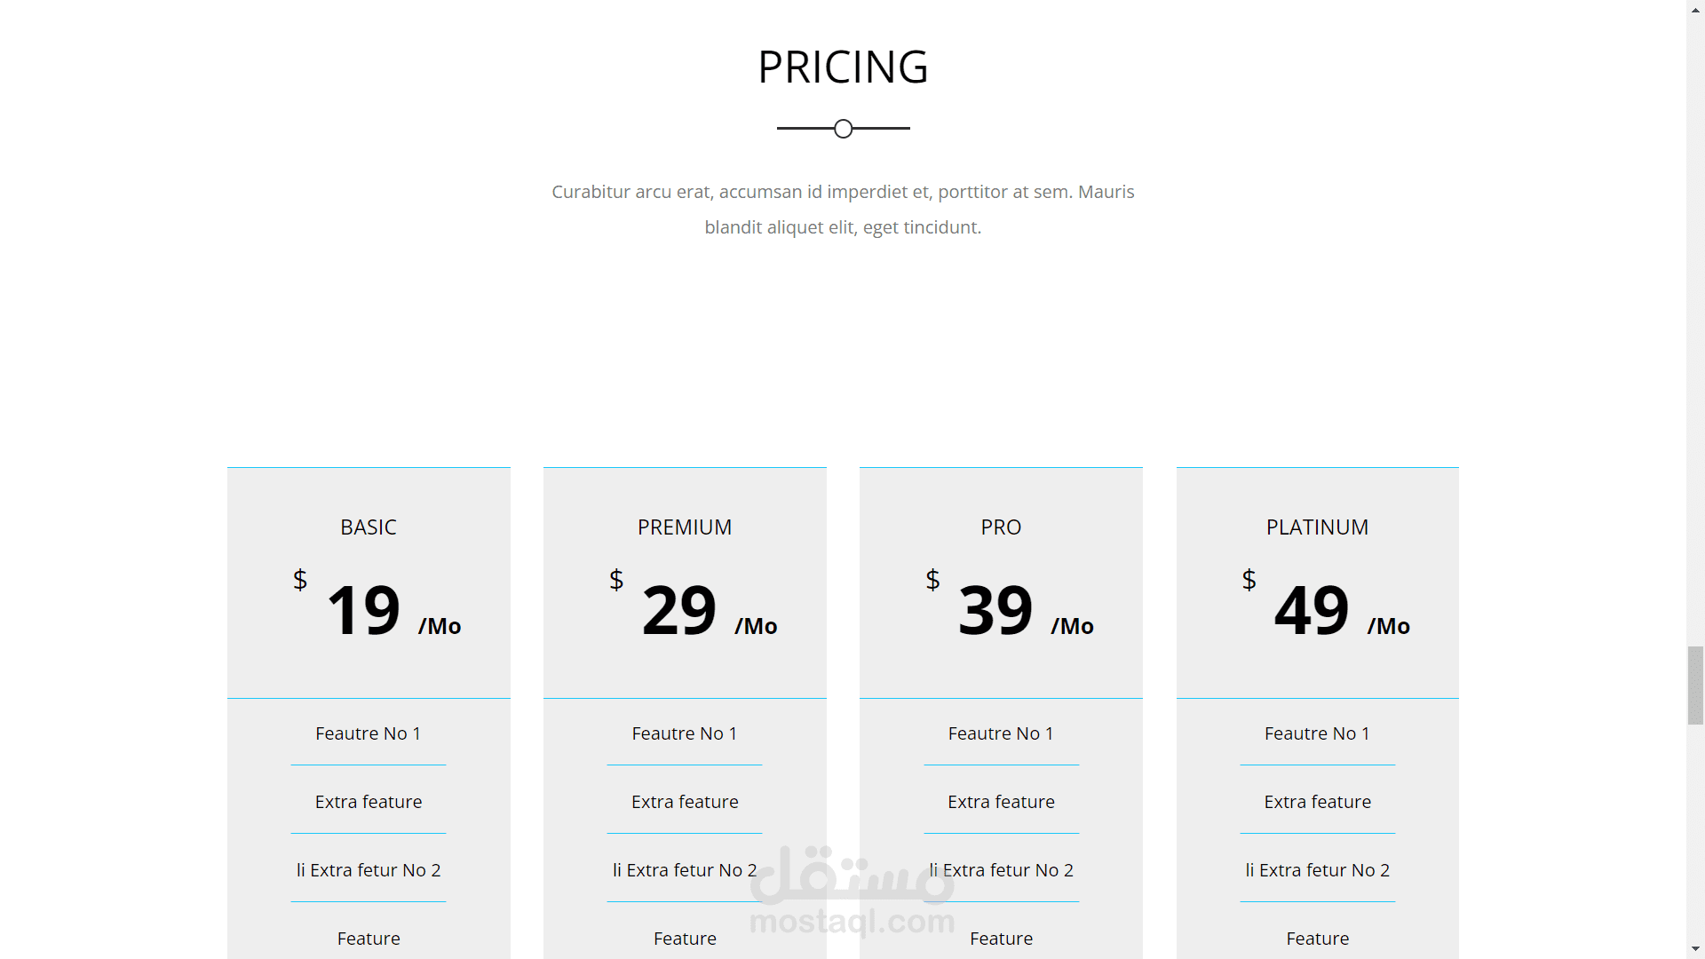Click the dollar sign on the Platinum plan
Image resolution: width=1705 pixels, height=959 pixels.
1249,580
